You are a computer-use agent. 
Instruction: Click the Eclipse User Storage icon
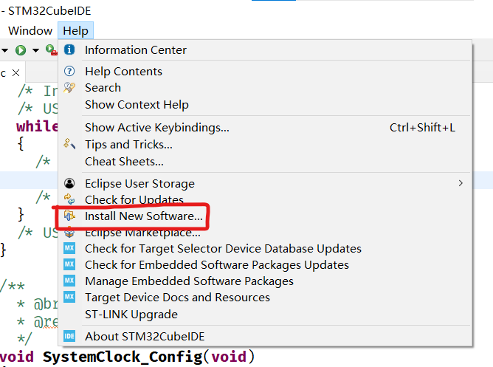point(69,184)
